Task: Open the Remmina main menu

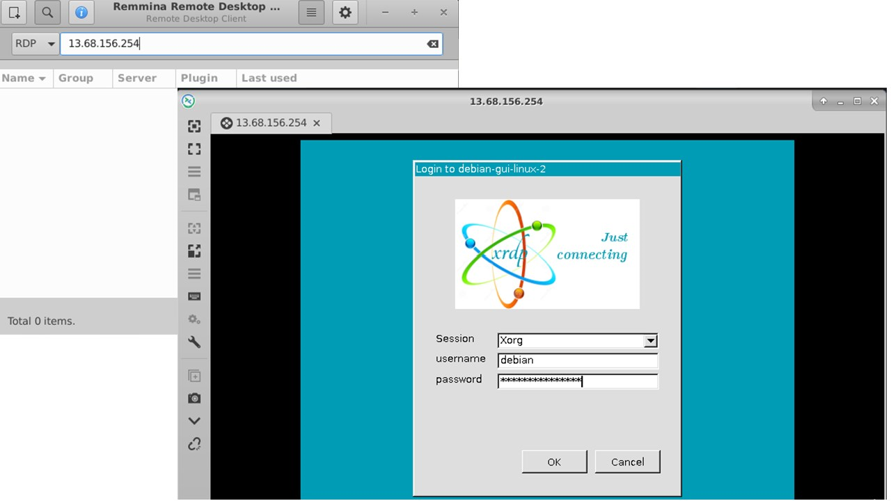Action: point(310,12)
